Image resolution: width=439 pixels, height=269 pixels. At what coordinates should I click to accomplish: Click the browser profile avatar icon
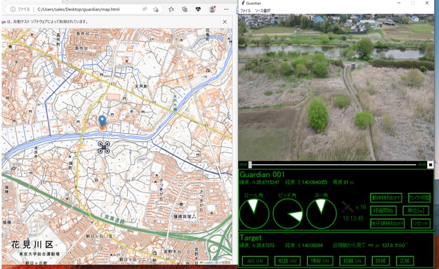point(212,9)
